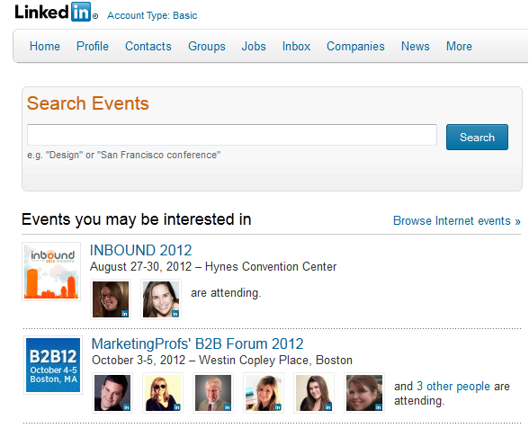Click first B2B Forum attendee man photo

pyautogui.click(x=112, y=393)
